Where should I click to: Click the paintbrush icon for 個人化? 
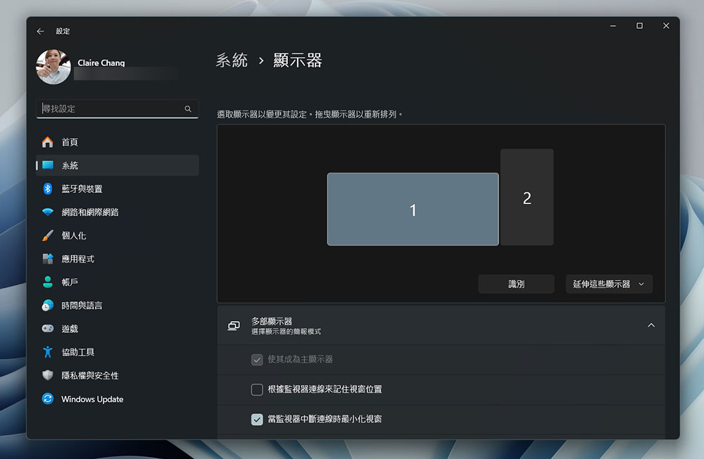pyautogui.click(x=48, y=235)
